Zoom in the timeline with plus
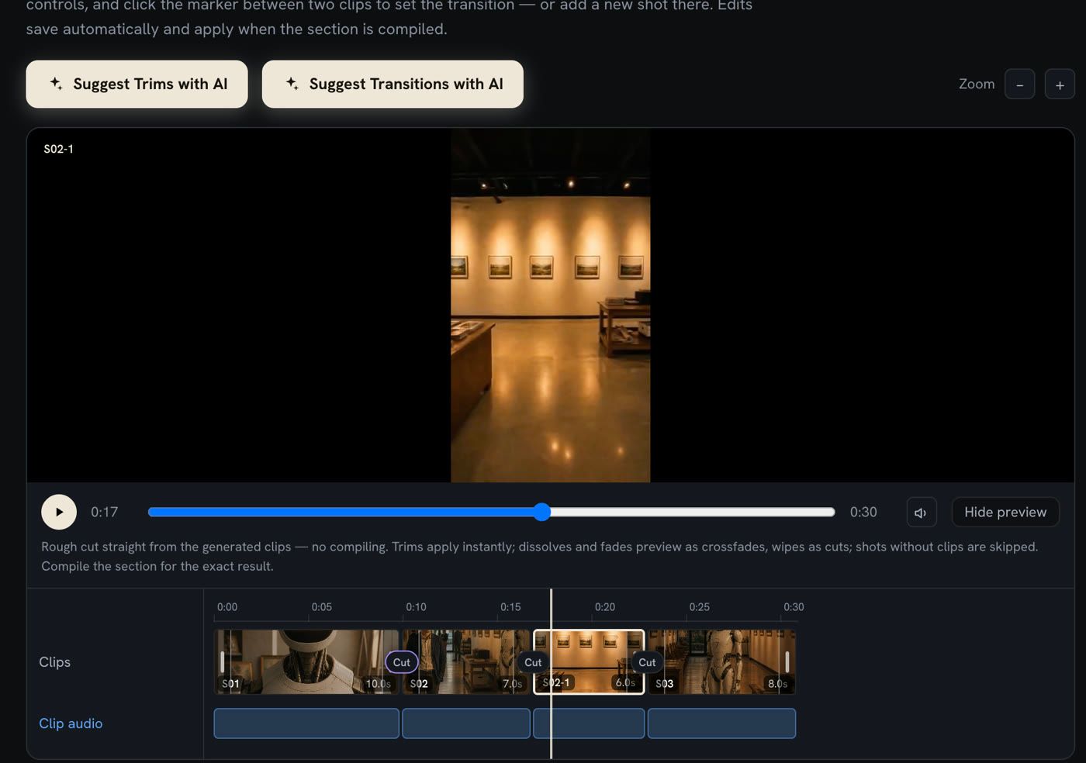The image size is (1086, 763). point(1060,85)
